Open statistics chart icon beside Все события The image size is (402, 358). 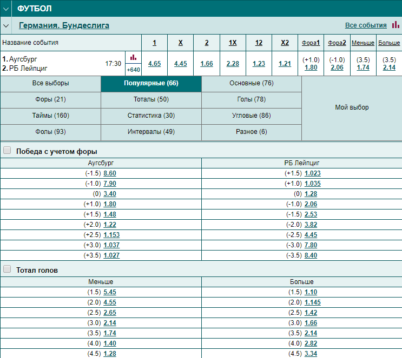click(396, 25)
